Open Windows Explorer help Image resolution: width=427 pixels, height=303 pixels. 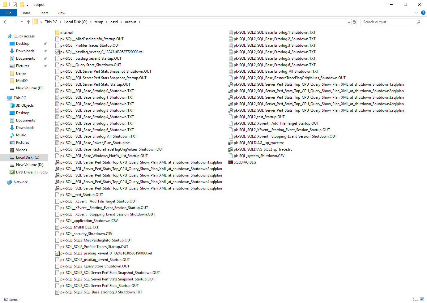point(423,13)
